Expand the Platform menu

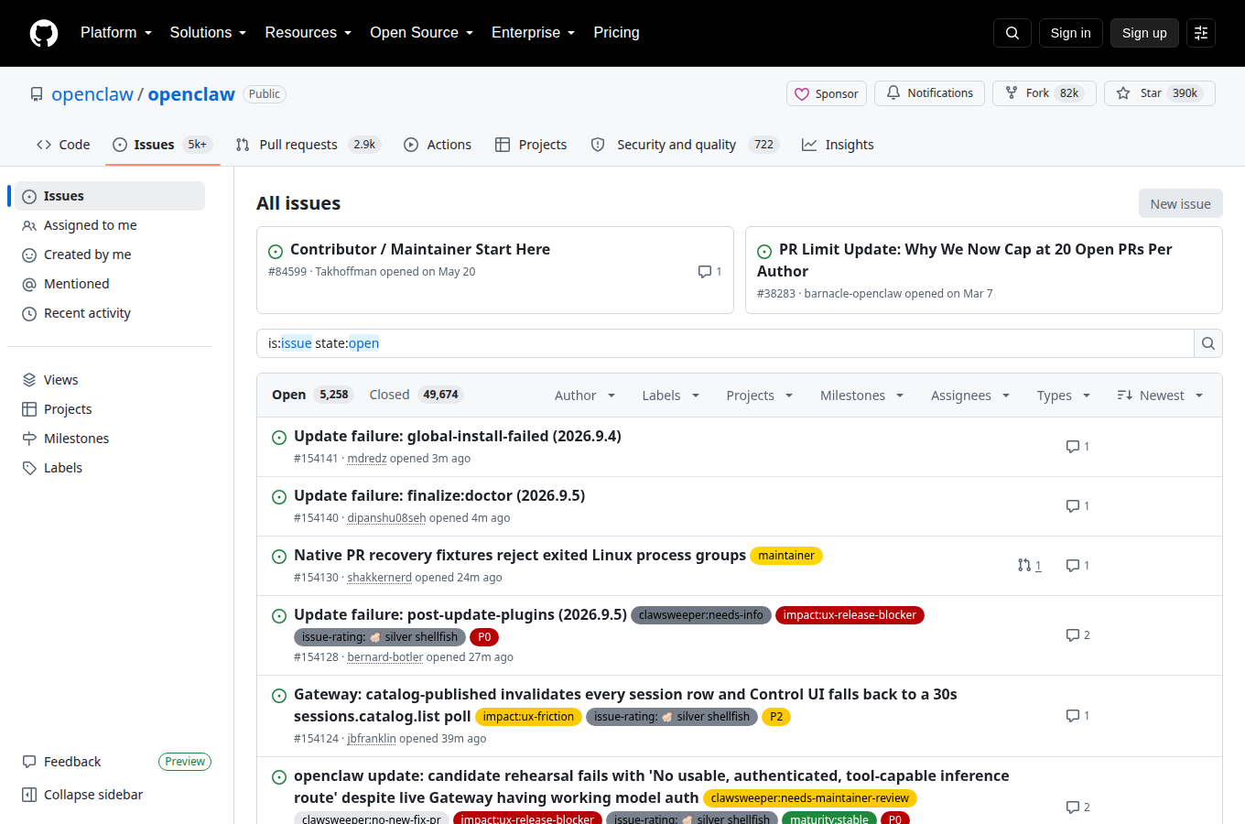coord(116,33)
